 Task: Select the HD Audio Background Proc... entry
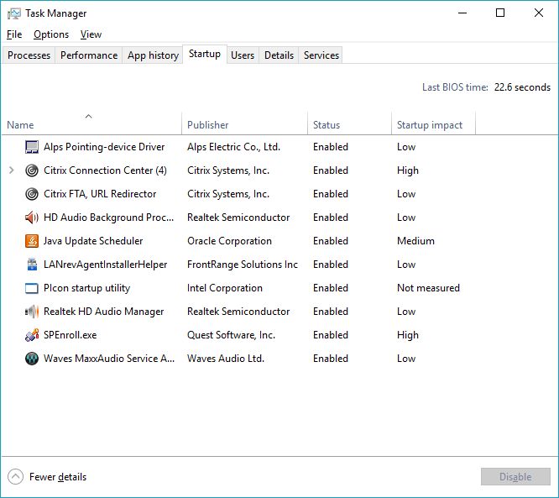[x=109, y=218]
